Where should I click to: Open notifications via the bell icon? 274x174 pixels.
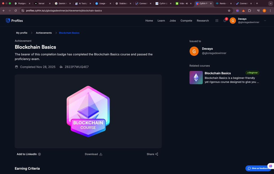[x=225, y=21]
